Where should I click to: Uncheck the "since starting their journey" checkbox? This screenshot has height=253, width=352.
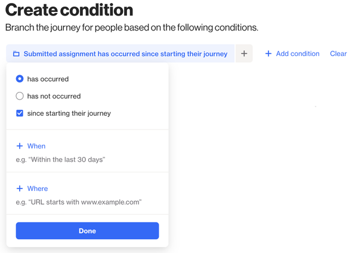point(20,113)
